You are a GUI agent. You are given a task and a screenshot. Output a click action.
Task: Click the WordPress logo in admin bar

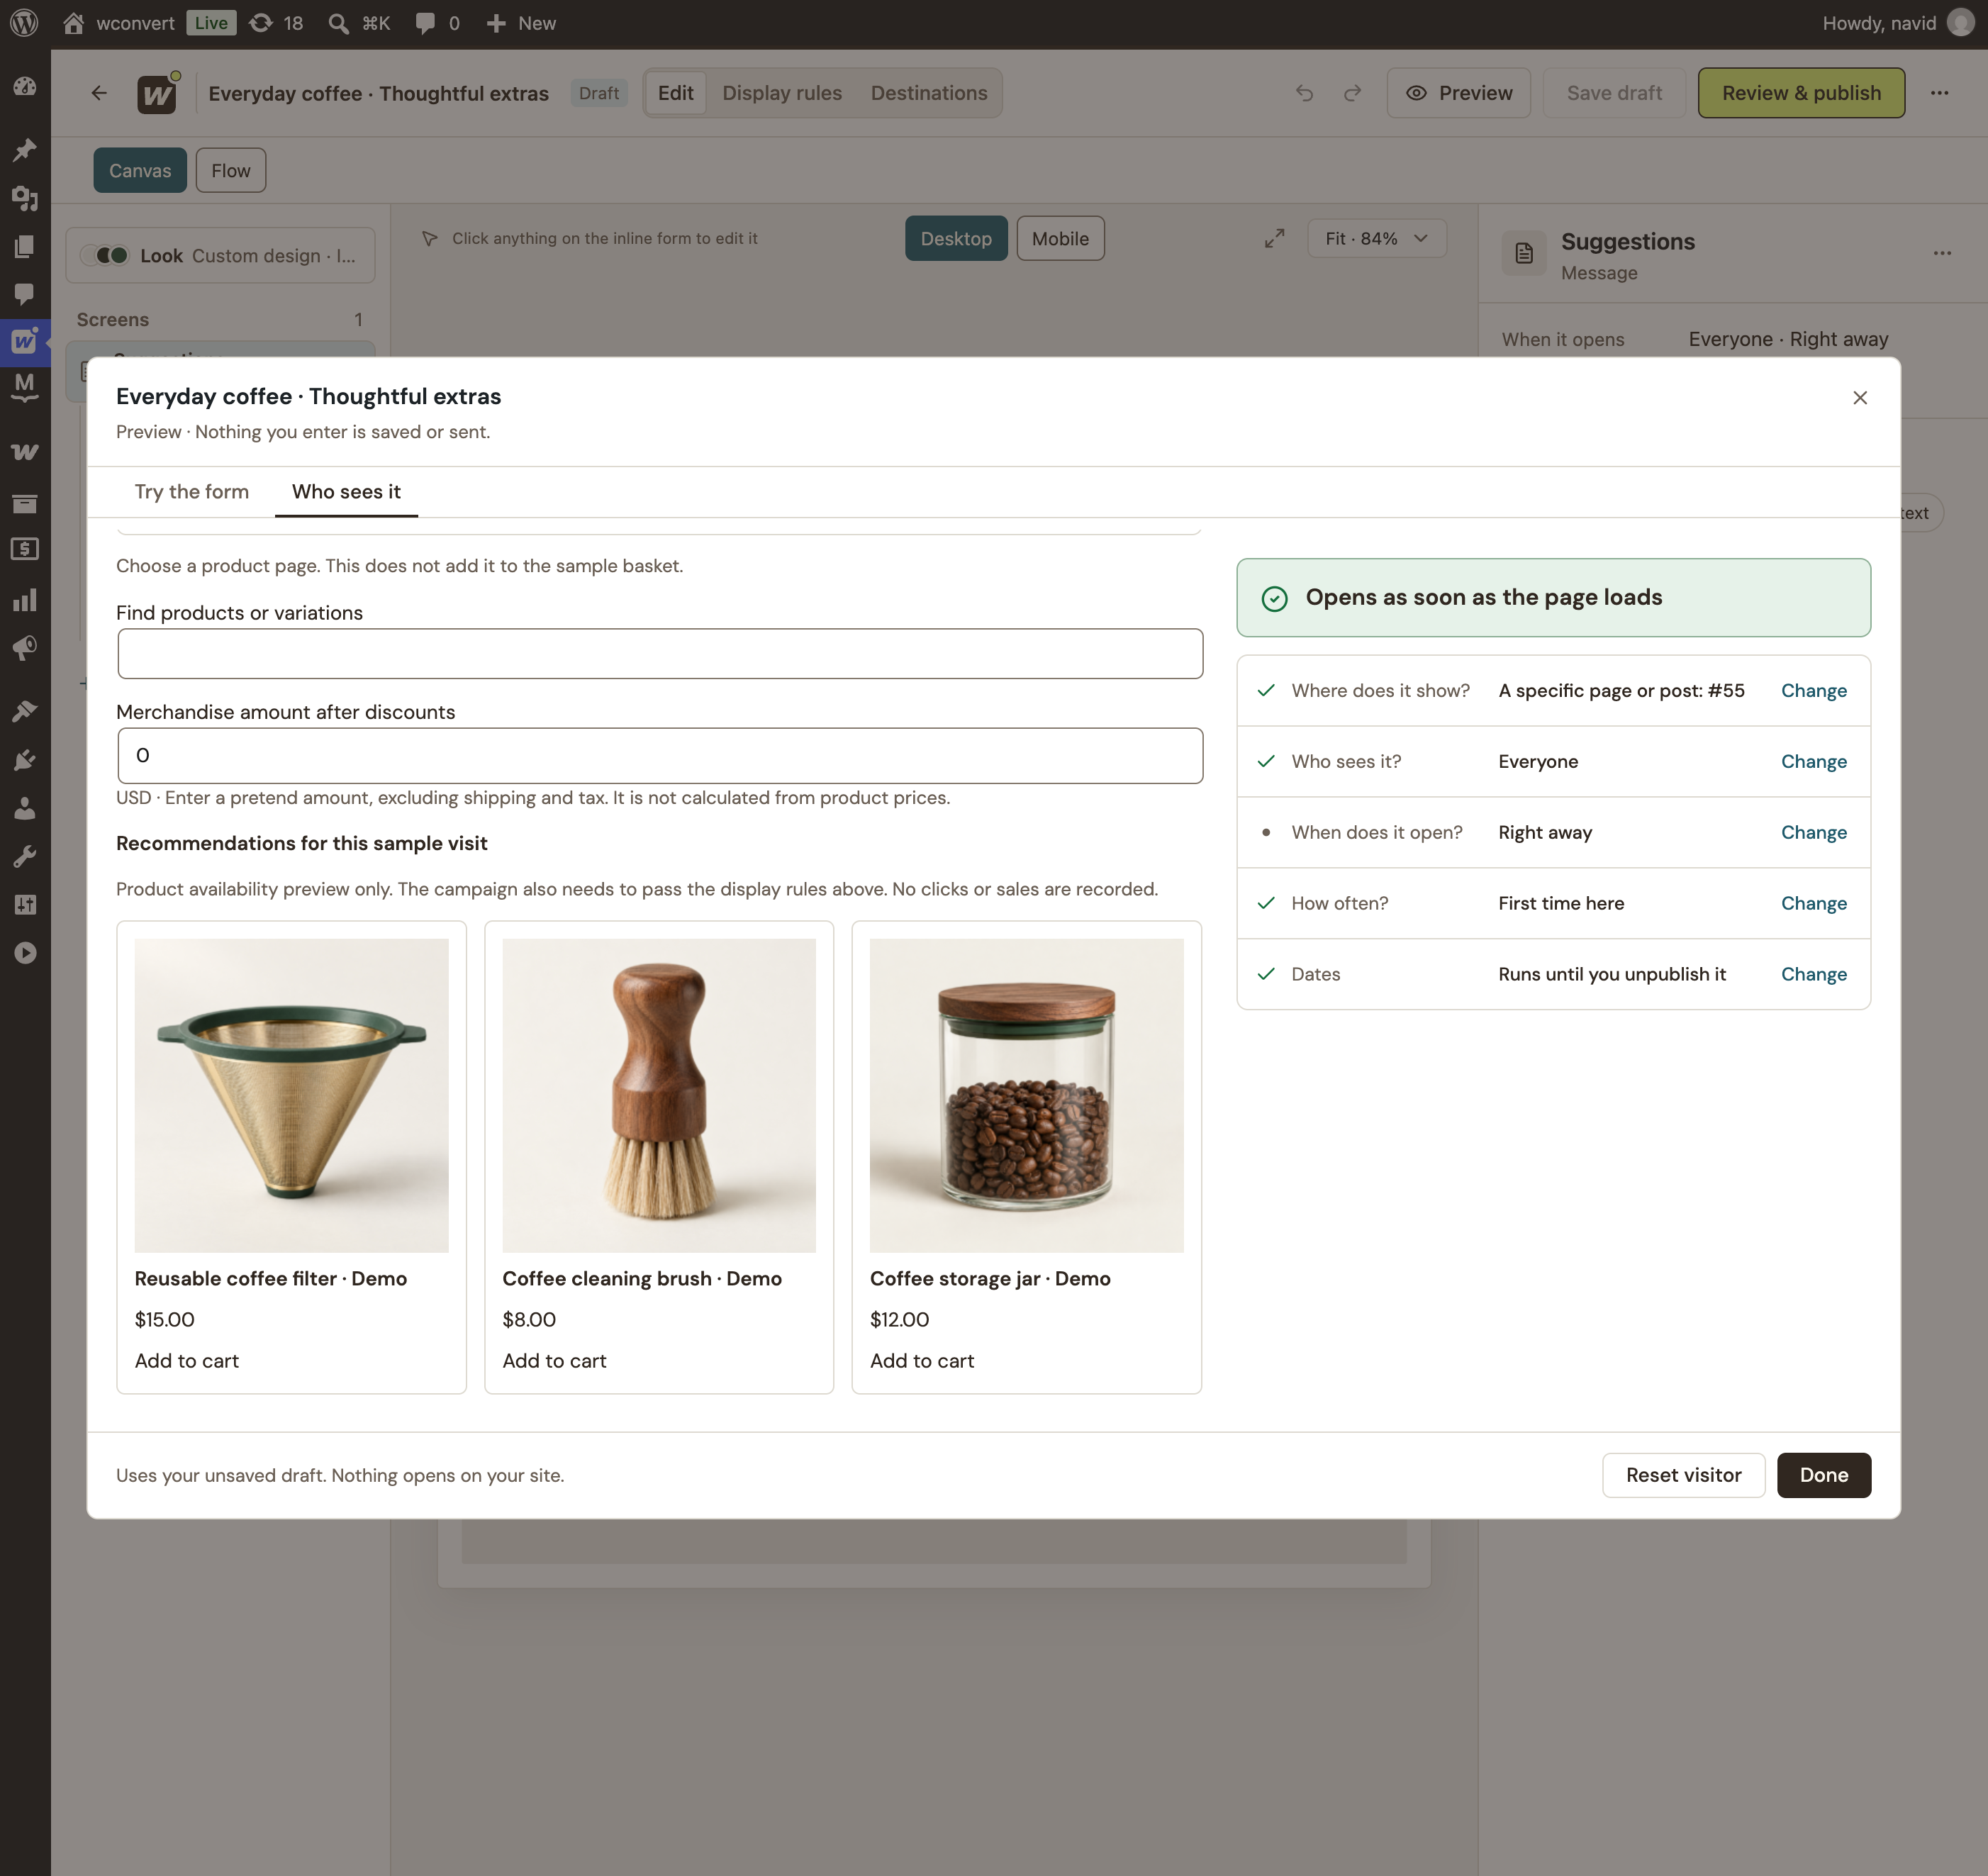[x=24, y=23]
